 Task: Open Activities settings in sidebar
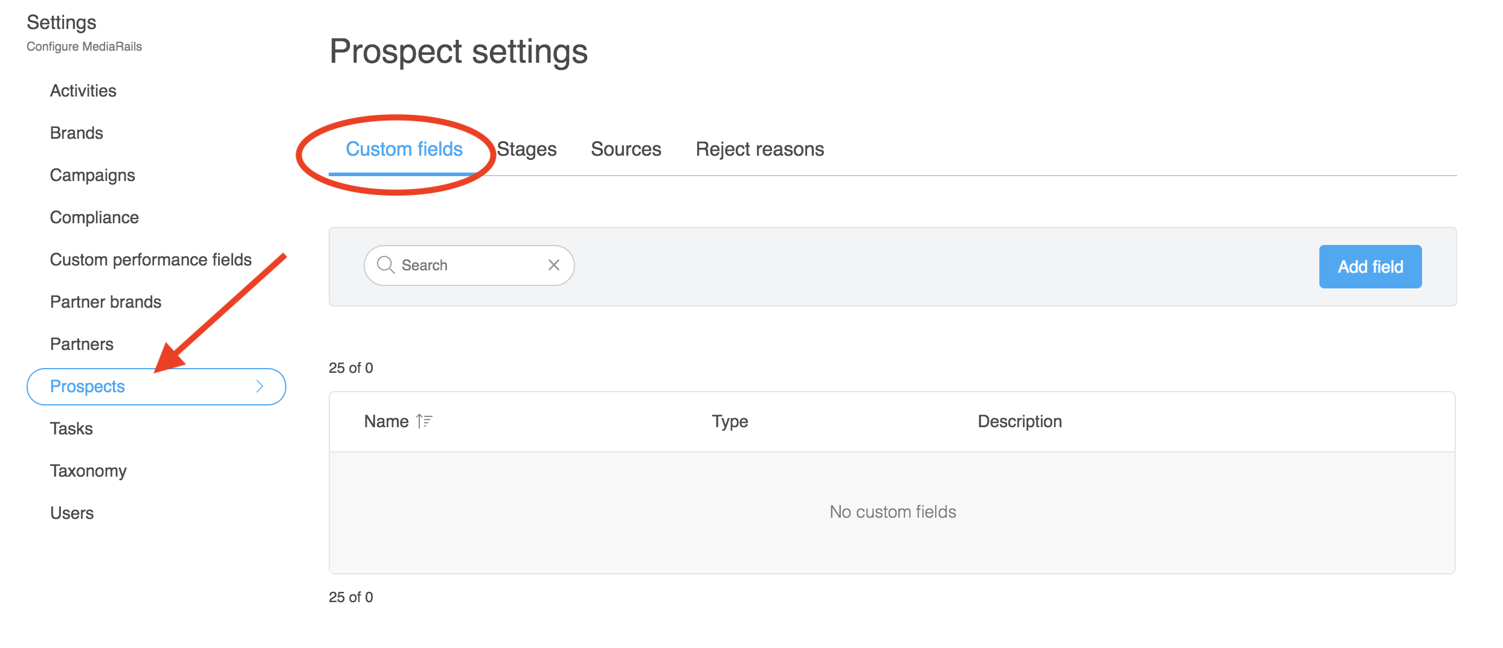[x=83, y=91]
